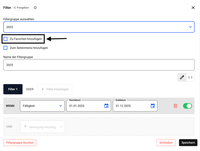Click the Schließen button
Image resolution: width=200 pixels, height=151 pixels.
166,143
